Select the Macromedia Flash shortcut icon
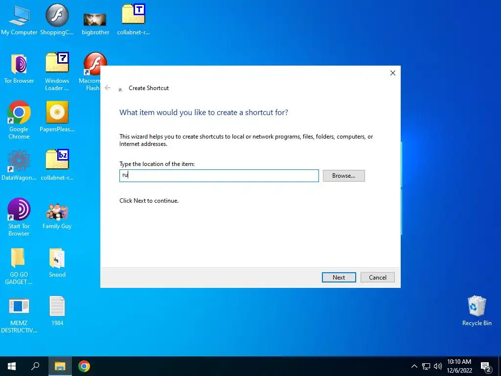The width and height of the screenshot is (501, 376). [94, 63]
